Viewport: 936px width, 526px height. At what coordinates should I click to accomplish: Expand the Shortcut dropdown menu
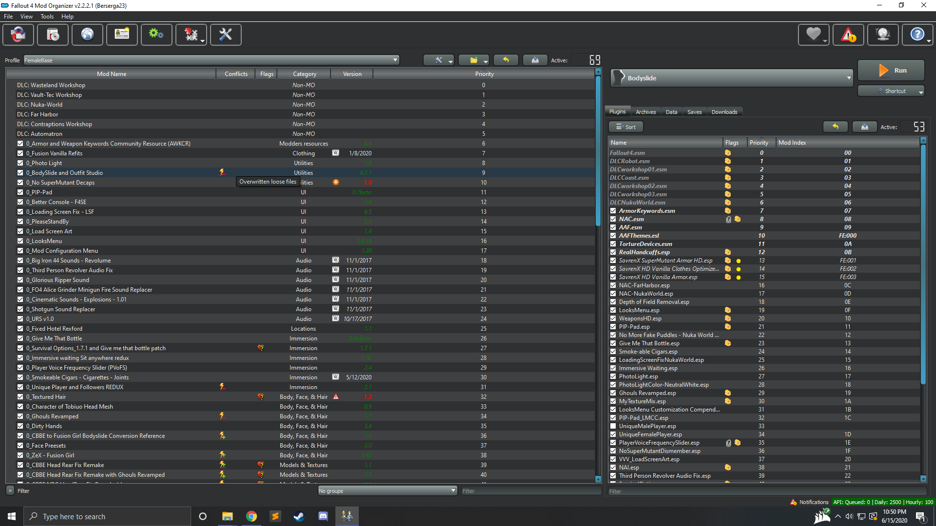click(921, 92)
